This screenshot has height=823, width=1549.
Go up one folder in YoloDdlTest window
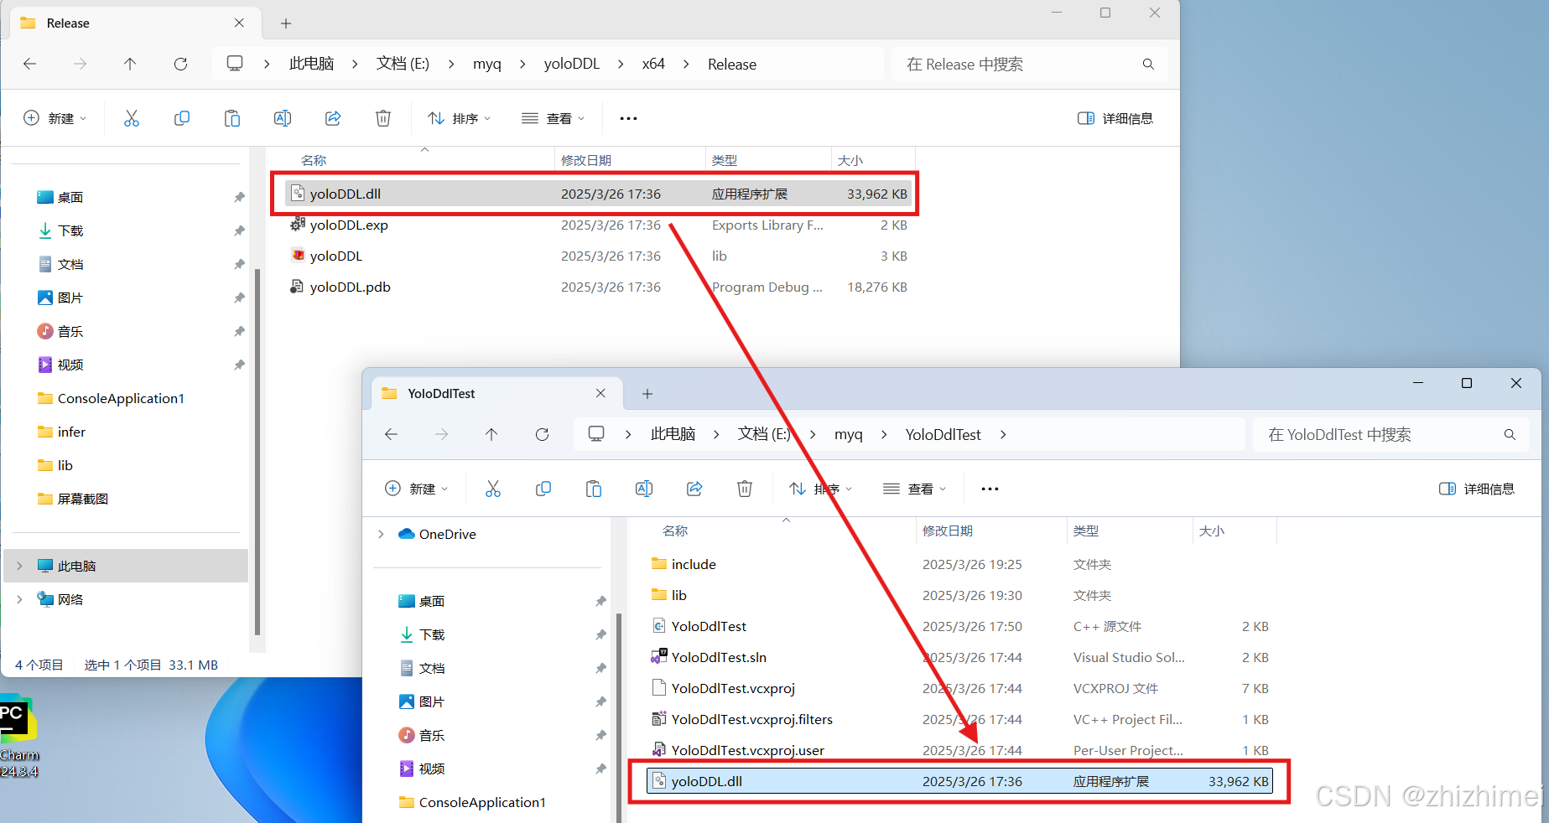point(491,434)
